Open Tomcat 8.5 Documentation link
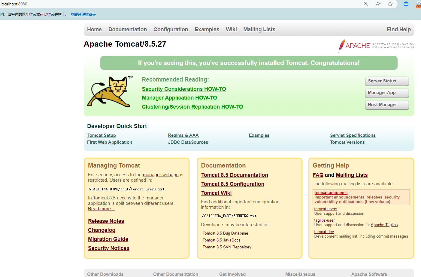 tap(235, 175)
